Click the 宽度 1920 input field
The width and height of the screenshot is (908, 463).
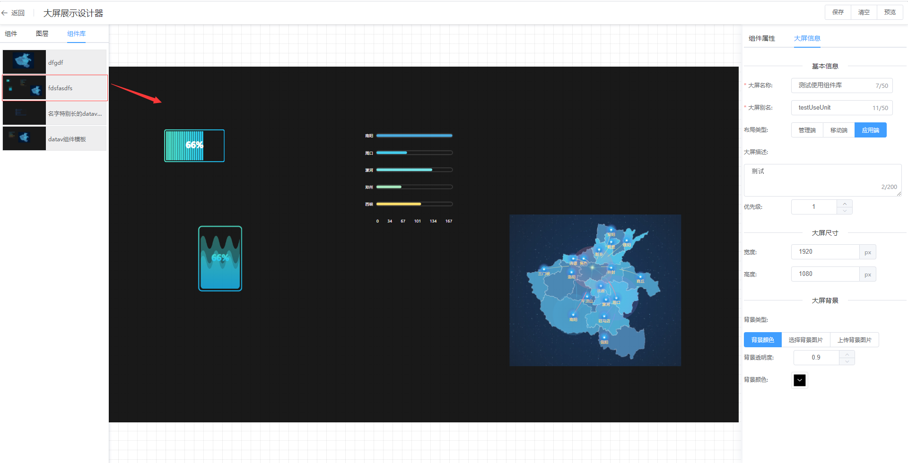click(x=825, y=252)
